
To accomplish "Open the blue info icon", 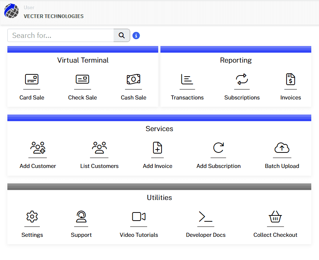I will click(x=136, y=35).
